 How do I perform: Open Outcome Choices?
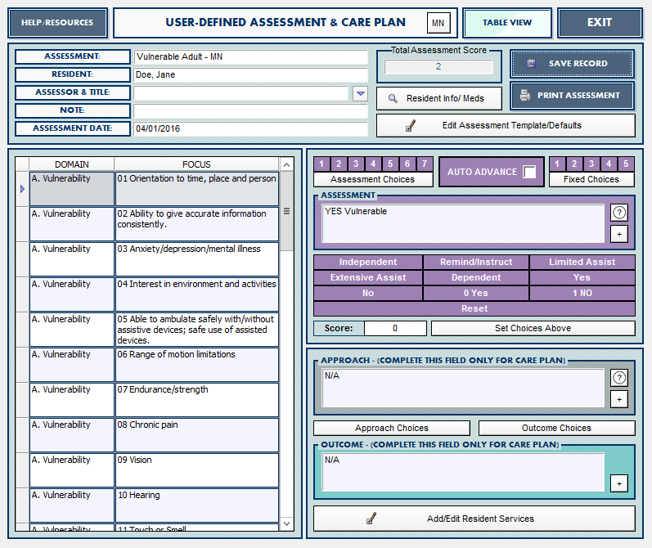click(x=557, y=428)
